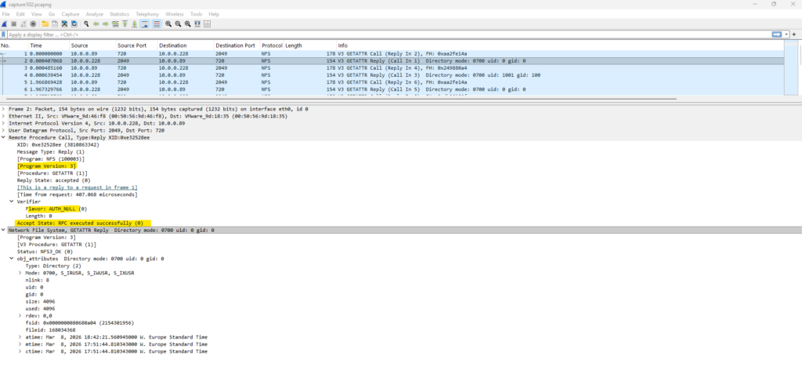Open the Analyze menu

point(95,14)
